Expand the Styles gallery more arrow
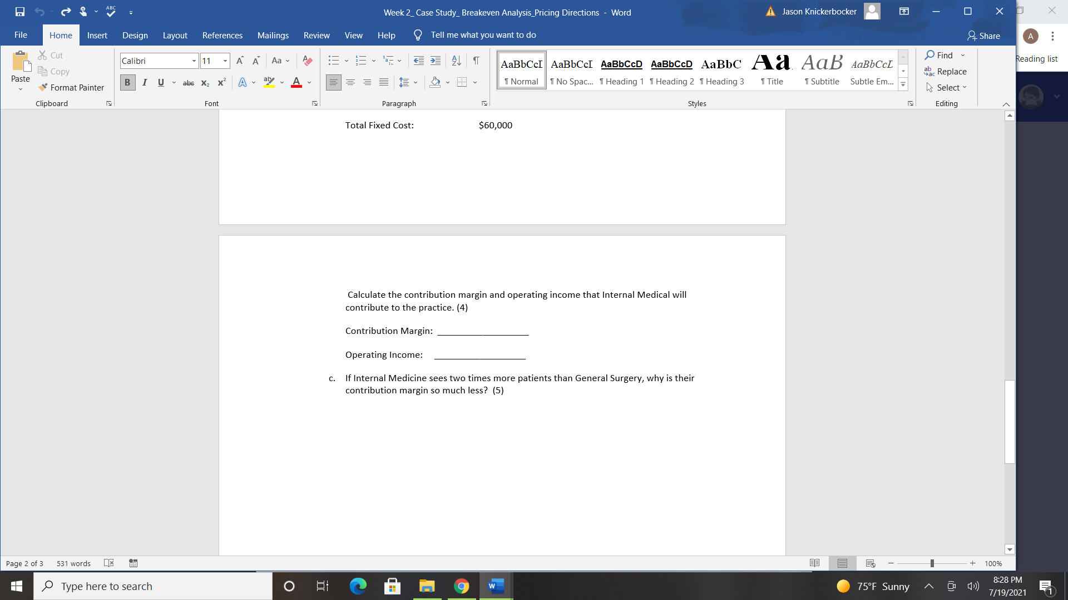Screen dimensions: 1068x600 tap(903, 85)
